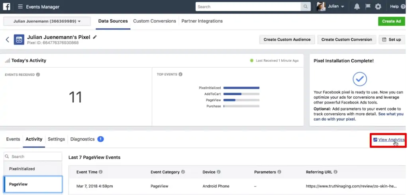Click the Purchase progress bar
The image size is (408, 195).
click(241, 106)
